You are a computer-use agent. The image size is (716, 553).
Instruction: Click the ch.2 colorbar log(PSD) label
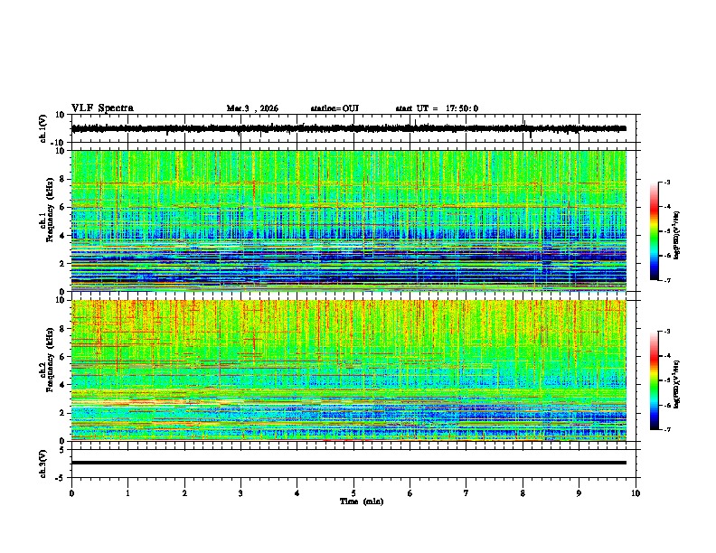pos(677,384)
